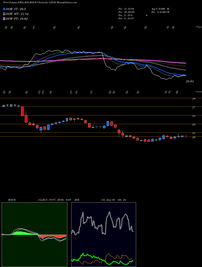Select the 'DOW MT: 21.84' legend label

point(17,14)
